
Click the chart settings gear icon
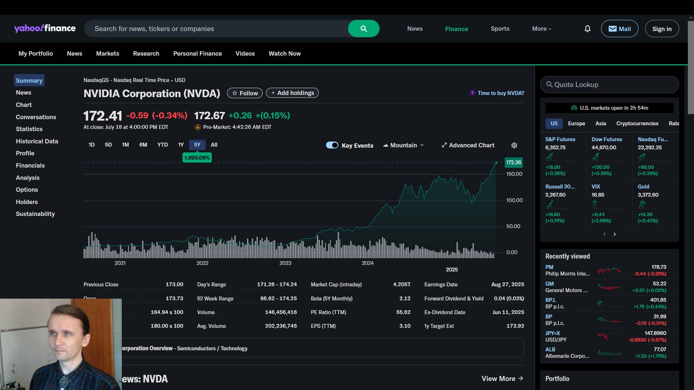click(514, 145)
